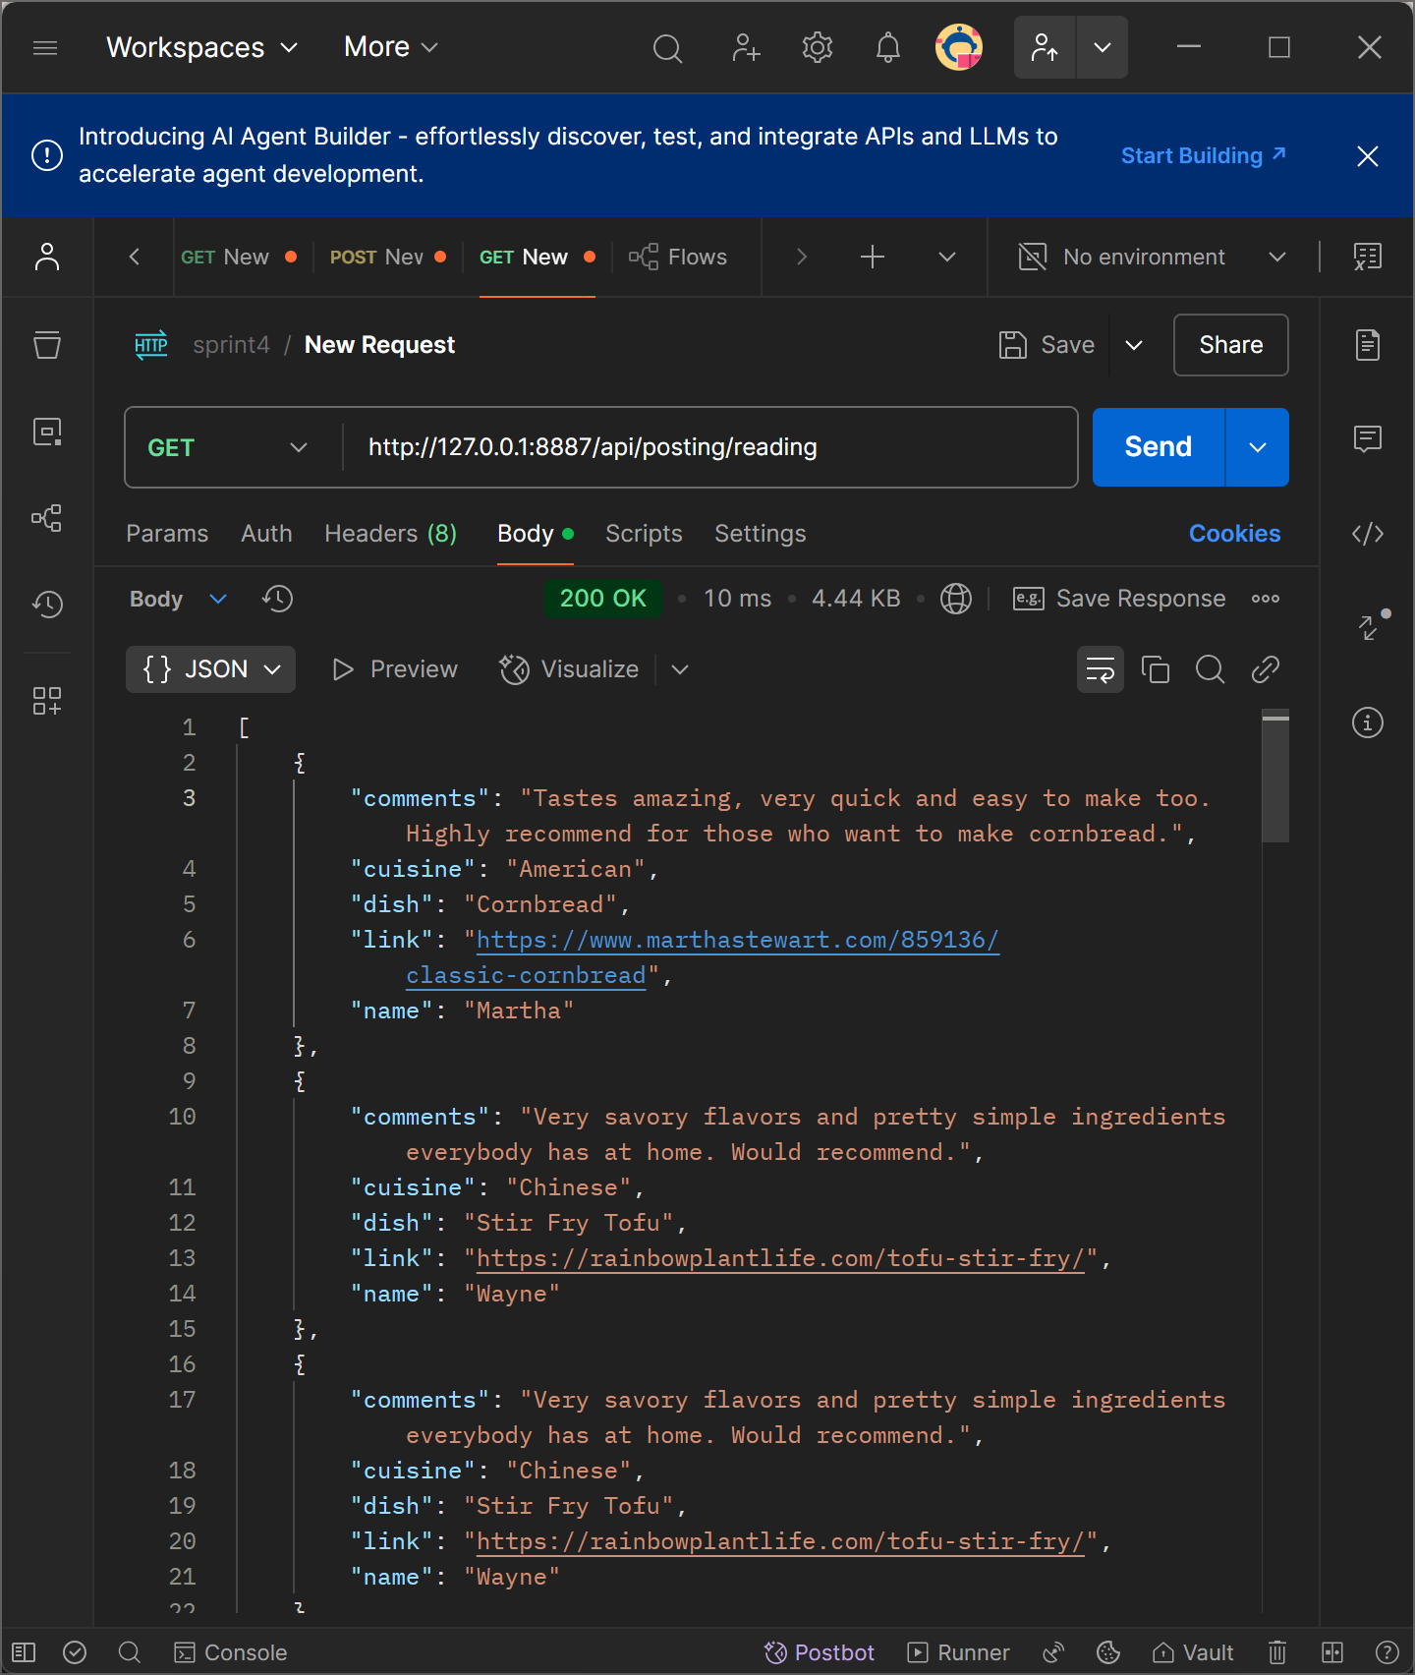
Task: Open the Documentation icon in the right sidebar
Action: (x=1367, y=344)
